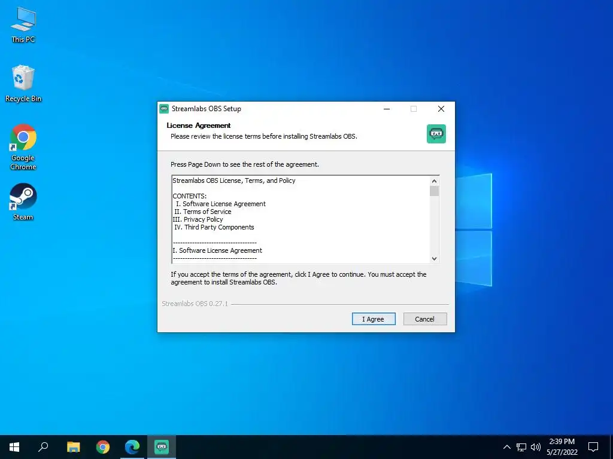Open the This PC desktop icon
This screenshot has height=459, width=613.
(x=23, y=25)
